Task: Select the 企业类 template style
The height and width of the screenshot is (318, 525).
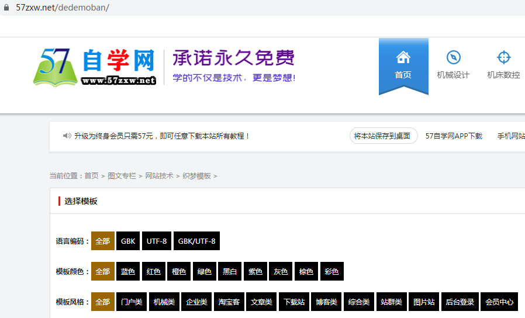Action: pos(196,302)
